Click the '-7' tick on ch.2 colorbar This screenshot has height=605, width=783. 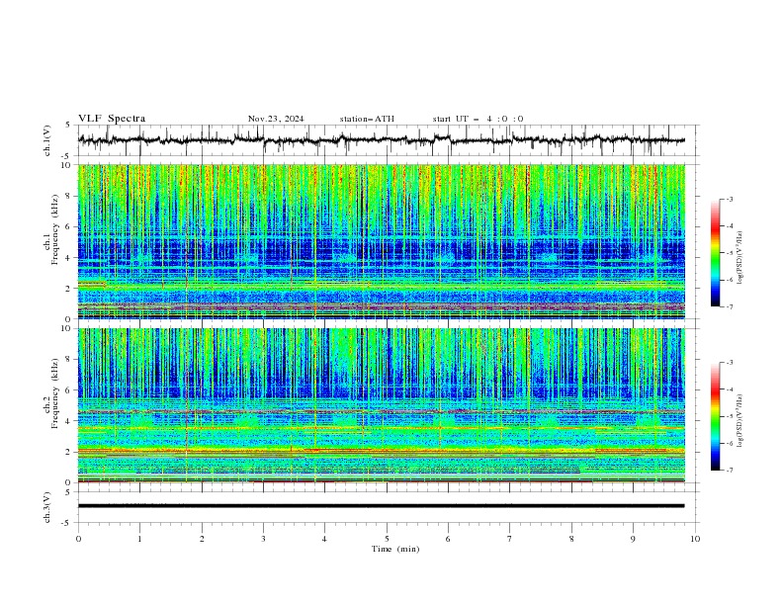click(x=730, y=471)
